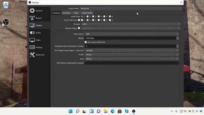Click the Recycle Bin desktop icon
The width and height of the screenshot is (204, 115).
pyautogui.click(x=6, y=6)
